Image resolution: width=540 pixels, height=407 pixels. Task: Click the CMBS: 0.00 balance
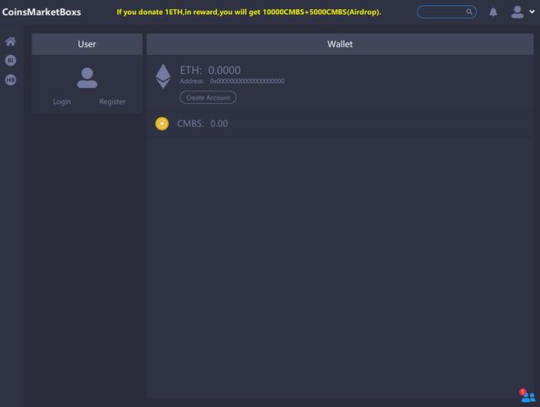(203, 124)
